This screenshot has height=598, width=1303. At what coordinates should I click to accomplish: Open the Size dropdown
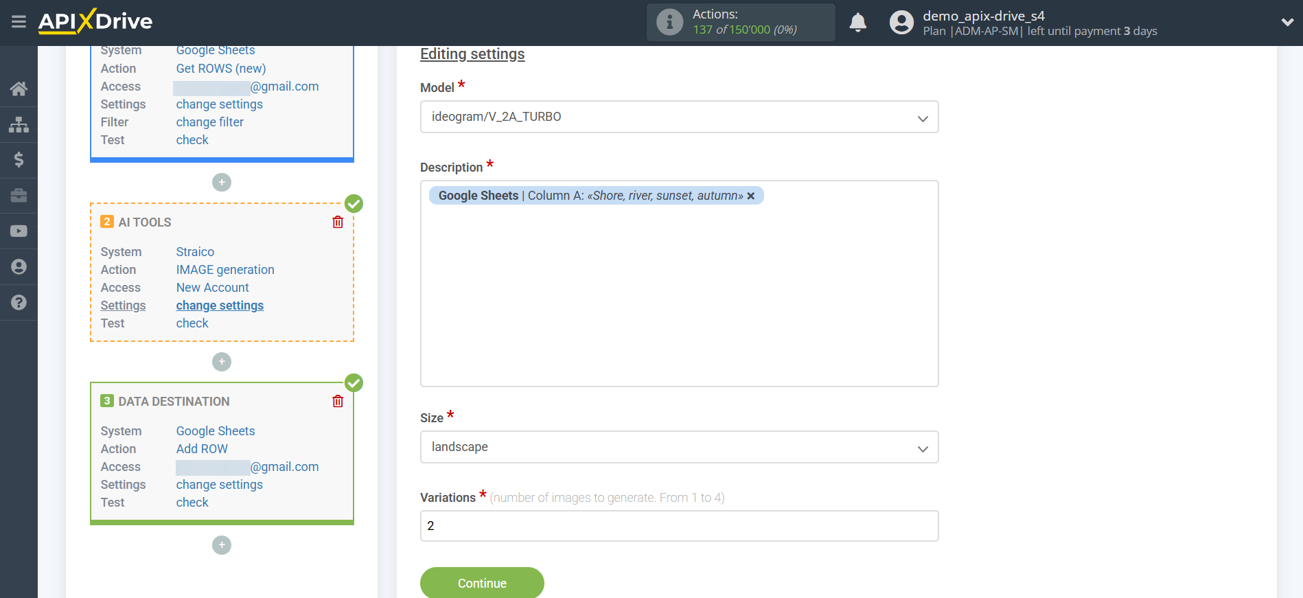click(x=679, y=447)
